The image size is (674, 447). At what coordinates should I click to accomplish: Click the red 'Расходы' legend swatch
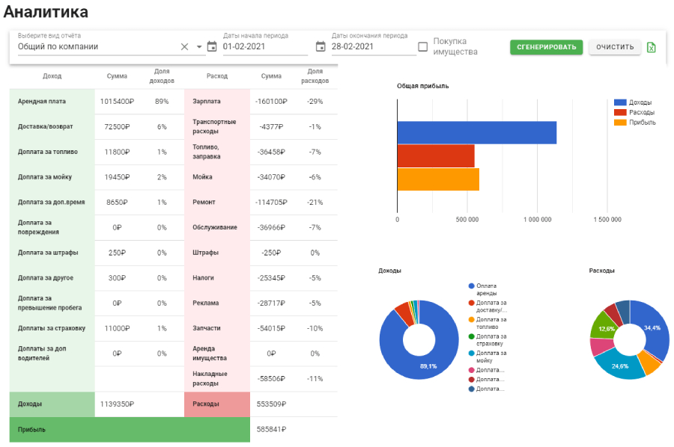620,112
